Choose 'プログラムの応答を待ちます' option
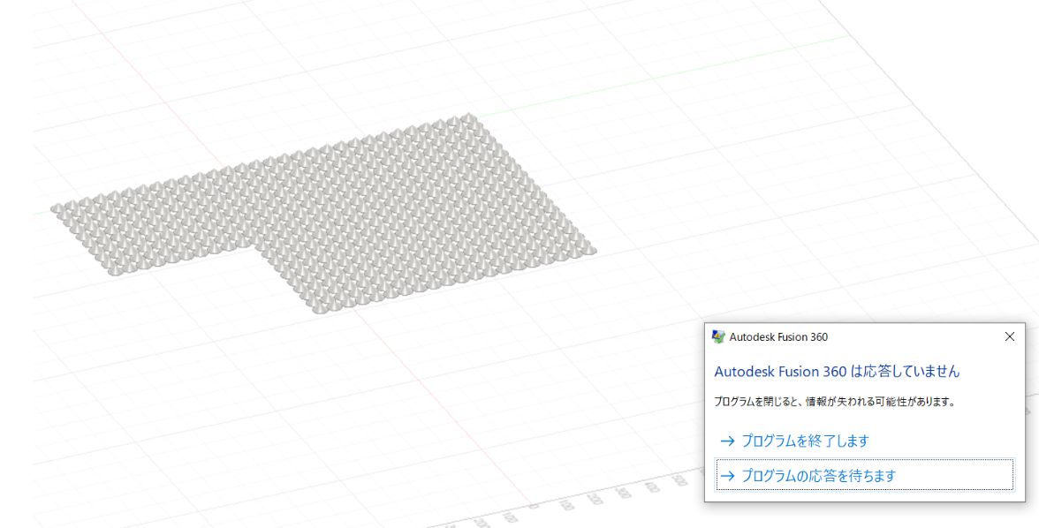 click(x=864, y=475)
